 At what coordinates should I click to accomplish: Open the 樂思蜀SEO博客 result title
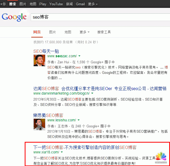(48, 115)
